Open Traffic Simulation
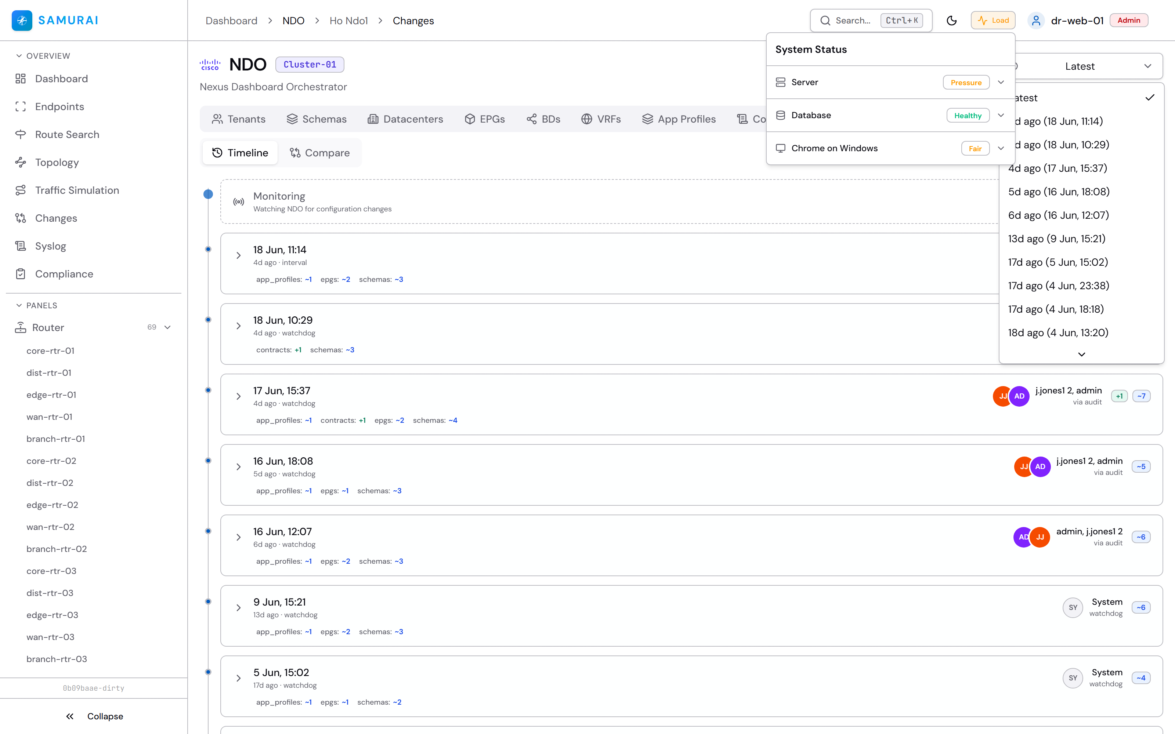 click(x=77, y=190)
